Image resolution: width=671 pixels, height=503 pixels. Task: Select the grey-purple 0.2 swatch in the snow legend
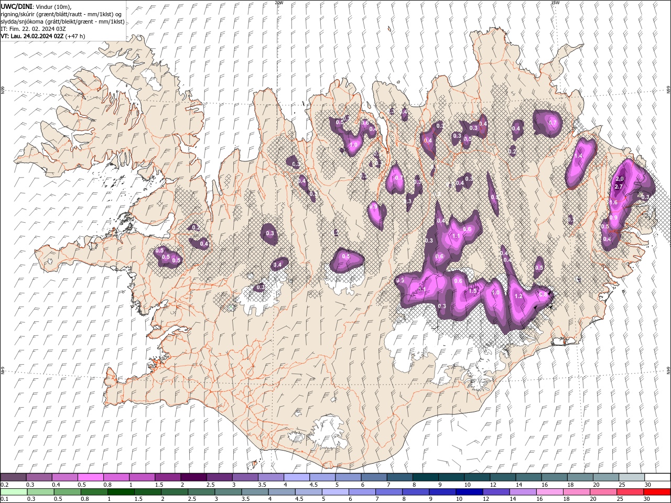coord(13,477)
